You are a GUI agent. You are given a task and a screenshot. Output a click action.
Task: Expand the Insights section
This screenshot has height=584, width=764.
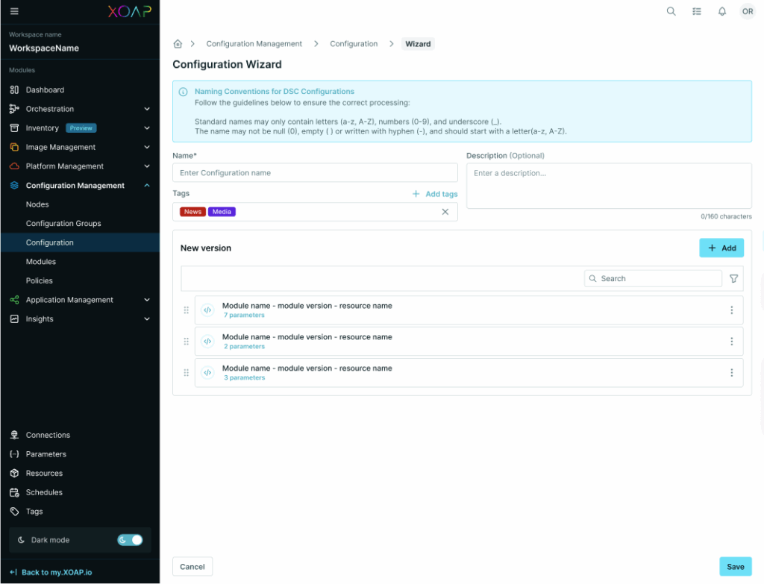79,318
